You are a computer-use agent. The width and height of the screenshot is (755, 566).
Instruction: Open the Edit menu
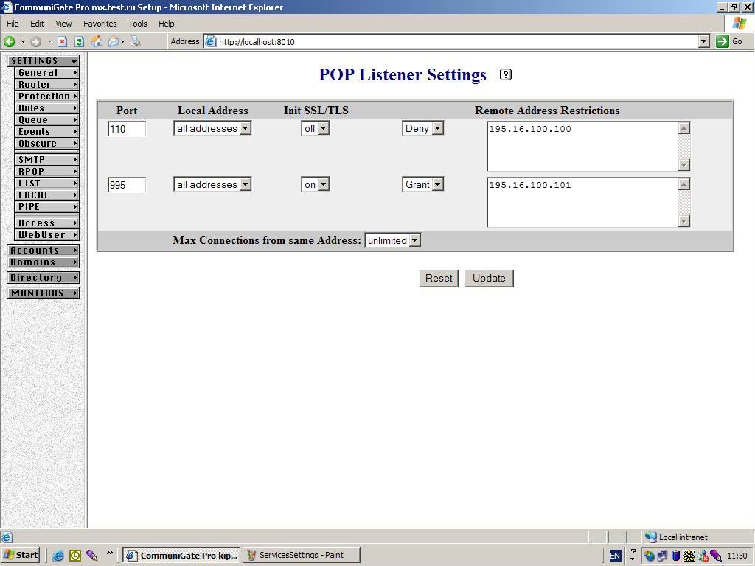click(x=37, y=24)
